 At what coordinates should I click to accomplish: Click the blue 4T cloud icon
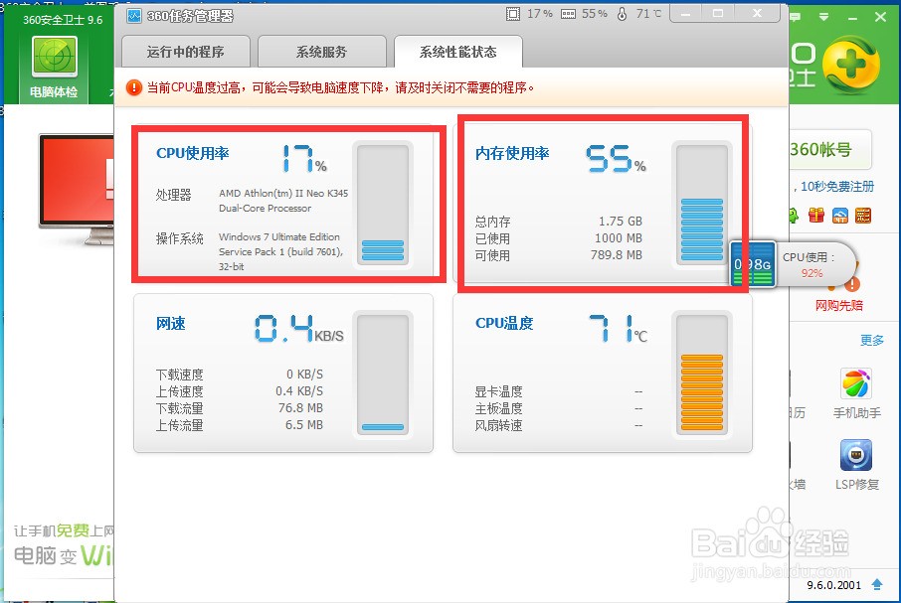840,216
